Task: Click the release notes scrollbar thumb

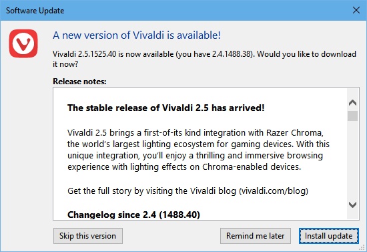Action: click(x=352, y=116)
